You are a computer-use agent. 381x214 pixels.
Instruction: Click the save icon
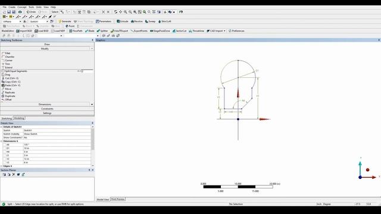click(x=9, y=12)
